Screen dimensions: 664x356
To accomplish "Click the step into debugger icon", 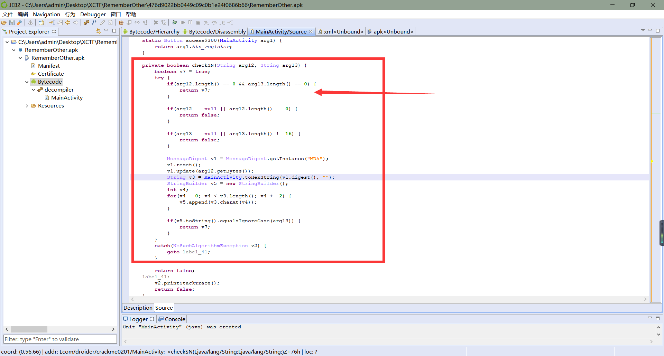I will point(206,22).
